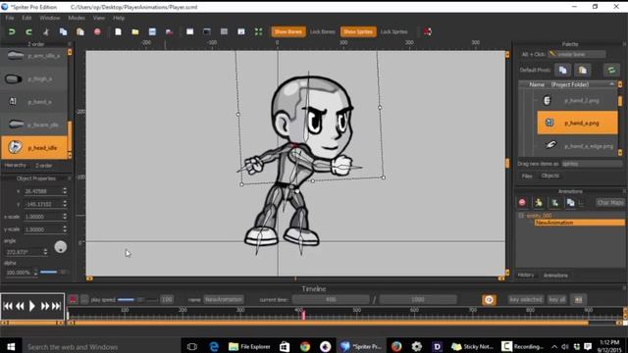Open the Help menu
This screenshot has height=353, width=628.
tap(119, 18)
